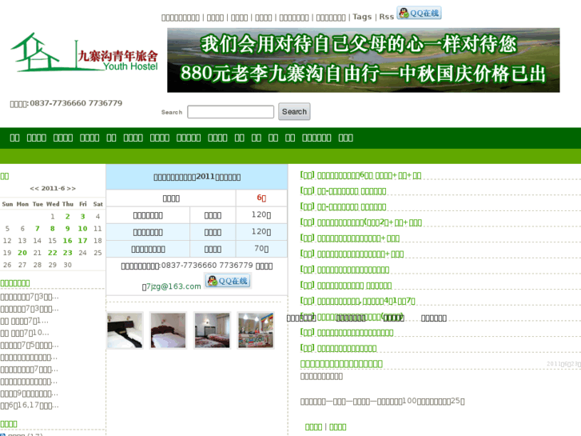Click calendar day 30
Screen dimensions: 581x436
(x=67, y=265)
